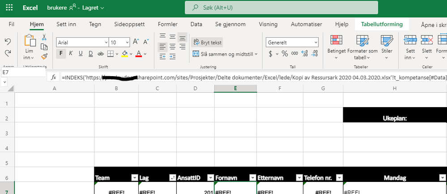Toggle align text right
This screenshot has width=447, height=194.
coord(183,47)
